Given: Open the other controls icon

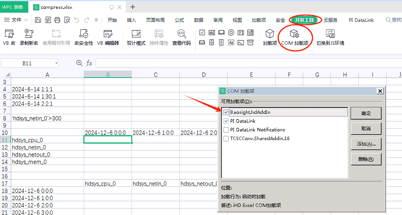Looking at the screenshot, I should (x=250, y=42).
